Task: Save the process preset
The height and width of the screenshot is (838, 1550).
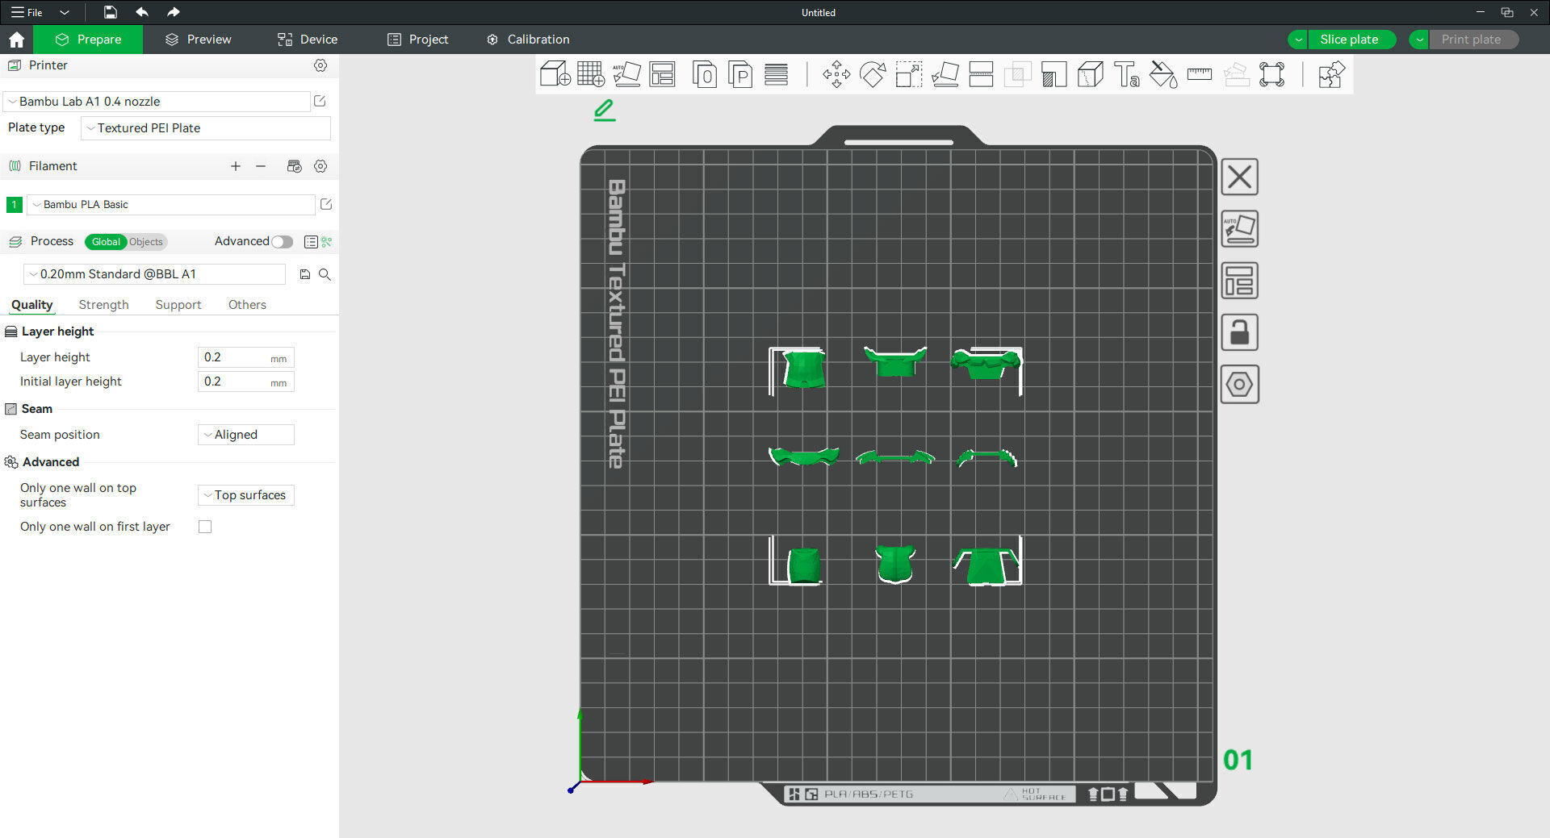Action: coord(304,274)
